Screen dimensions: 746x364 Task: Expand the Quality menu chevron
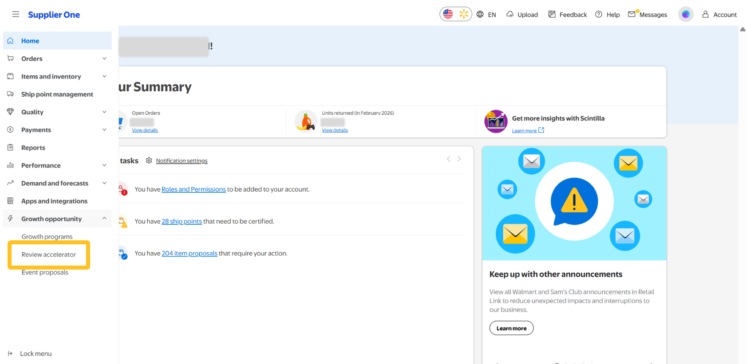(x=104, y=112)
